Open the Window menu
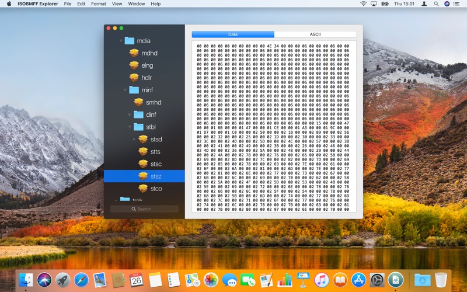Viewport: 467px width, 292px height. click(137, 4)
